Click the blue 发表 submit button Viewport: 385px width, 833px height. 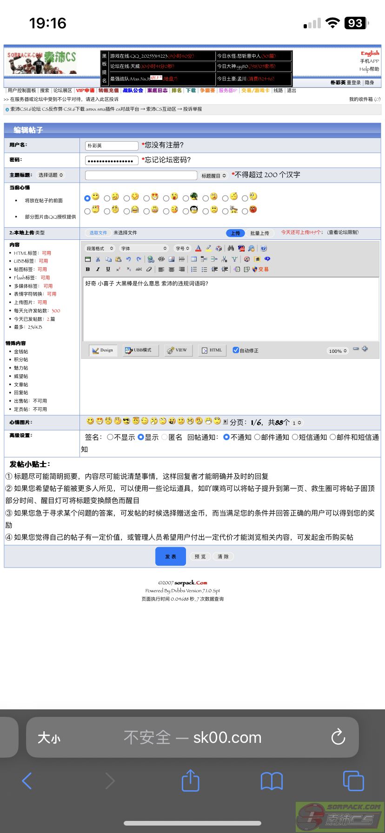point(170,556)
